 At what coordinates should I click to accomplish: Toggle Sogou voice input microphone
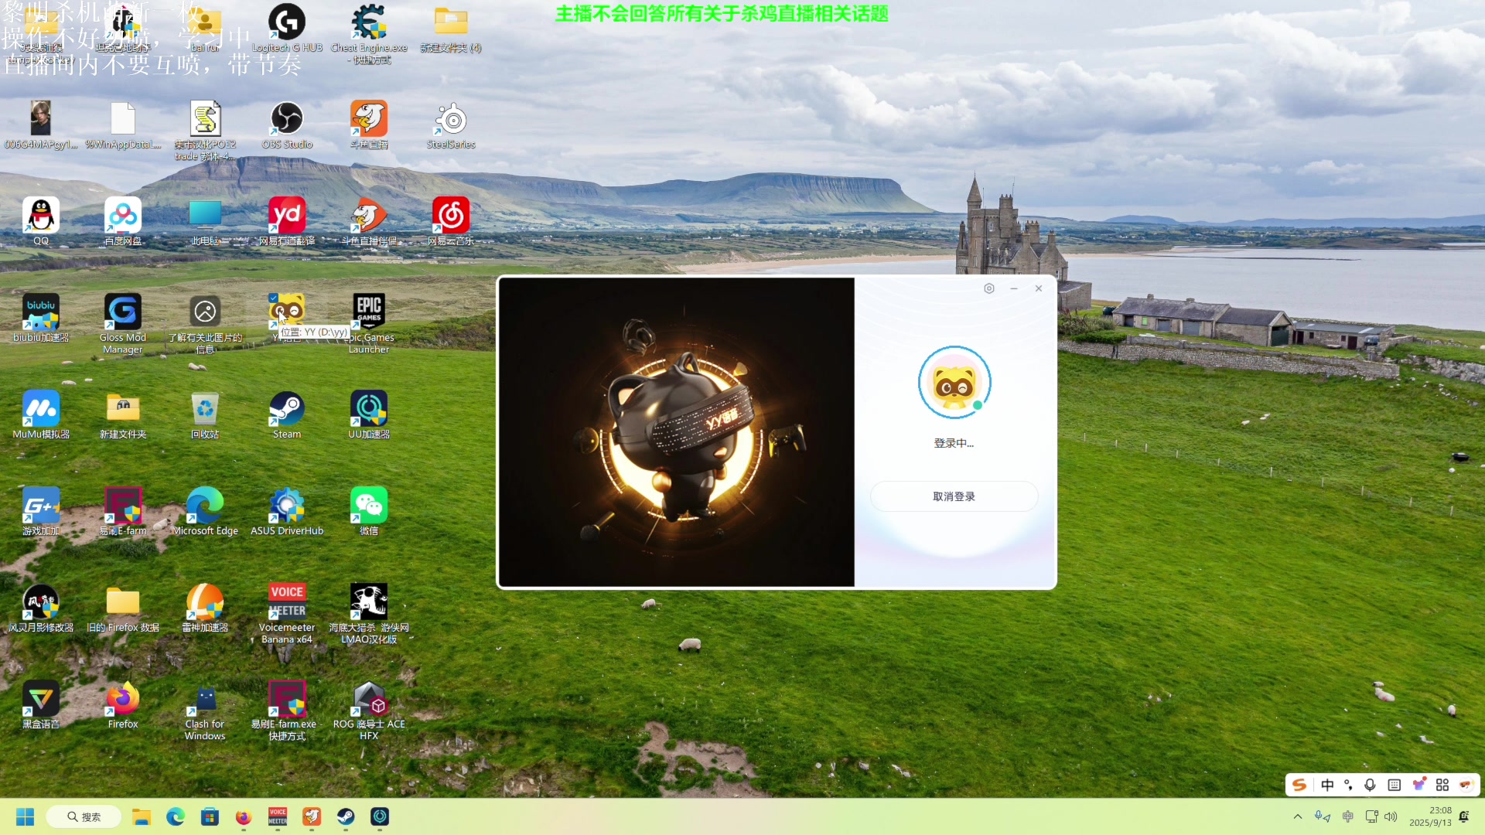[x=1370, y=785]
